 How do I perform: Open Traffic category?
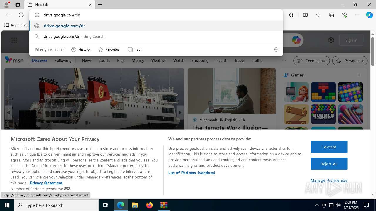(257, 60)
